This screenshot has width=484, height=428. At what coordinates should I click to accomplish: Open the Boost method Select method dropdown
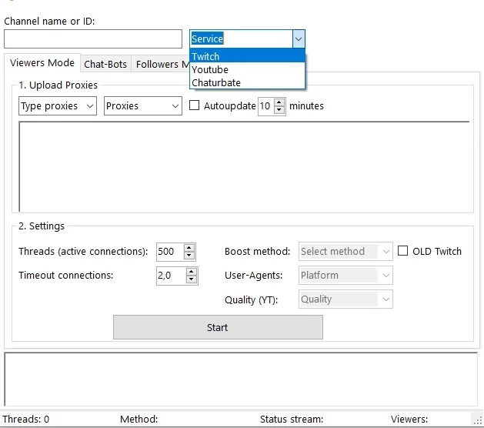345,252
